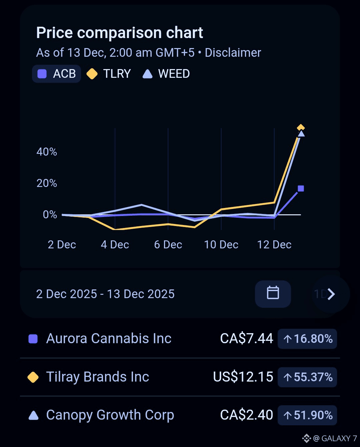Image resolution: width=360 pixels, height=447 pixels.
Task: Click the Canopy Growth triangle icon
Action: coord(33,415)
